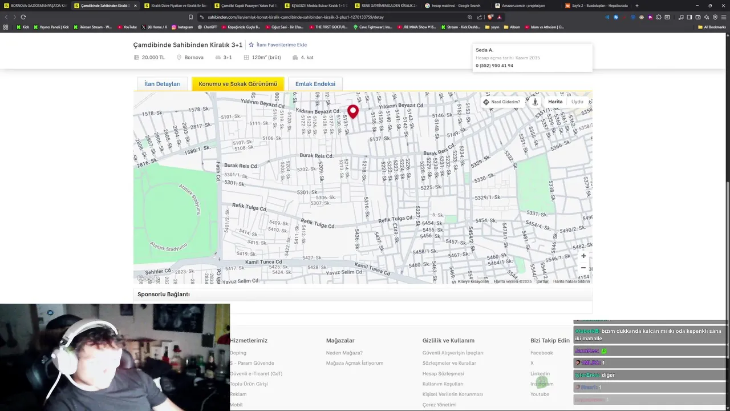Switch map to Harita view

coord(555,102)
